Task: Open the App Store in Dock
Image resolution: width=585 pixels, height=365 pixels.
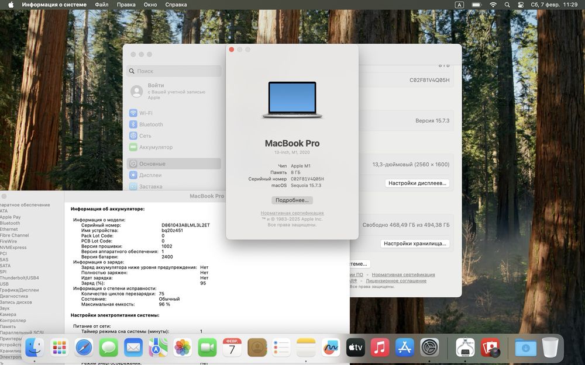Action: [404, 347]
